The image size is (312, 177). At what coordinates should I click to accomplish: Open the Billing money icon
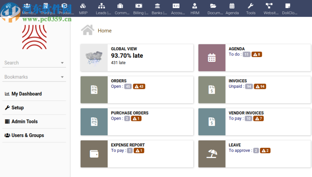(139, 6)
